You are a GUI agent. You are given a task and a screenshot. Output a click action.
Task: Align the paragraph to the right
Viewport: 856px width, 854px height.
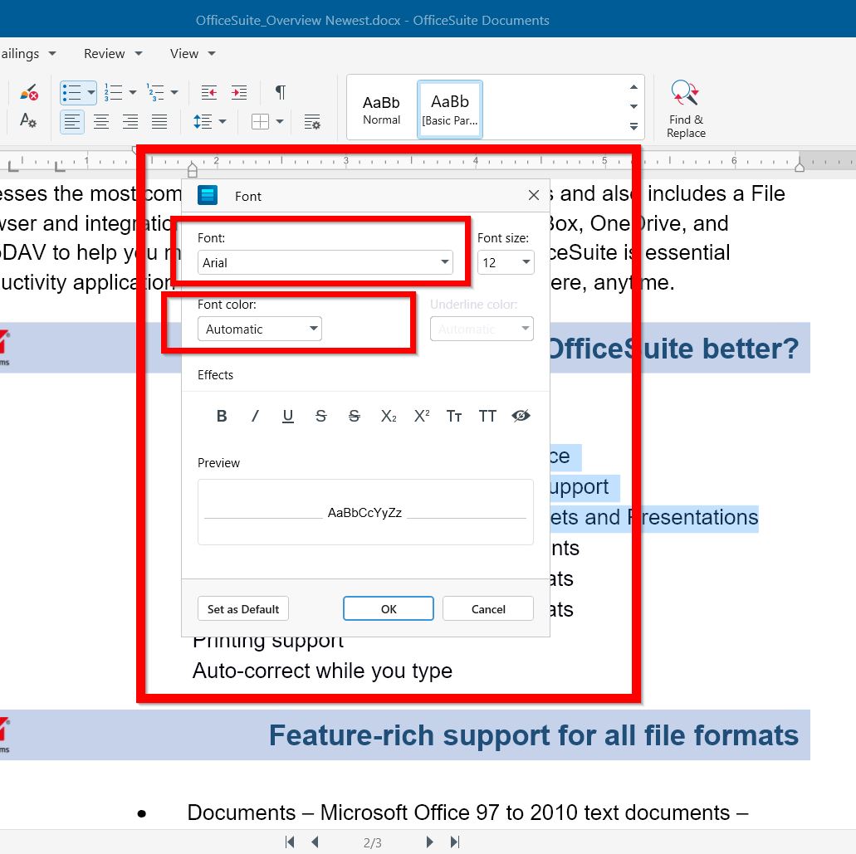coord(130,121)
